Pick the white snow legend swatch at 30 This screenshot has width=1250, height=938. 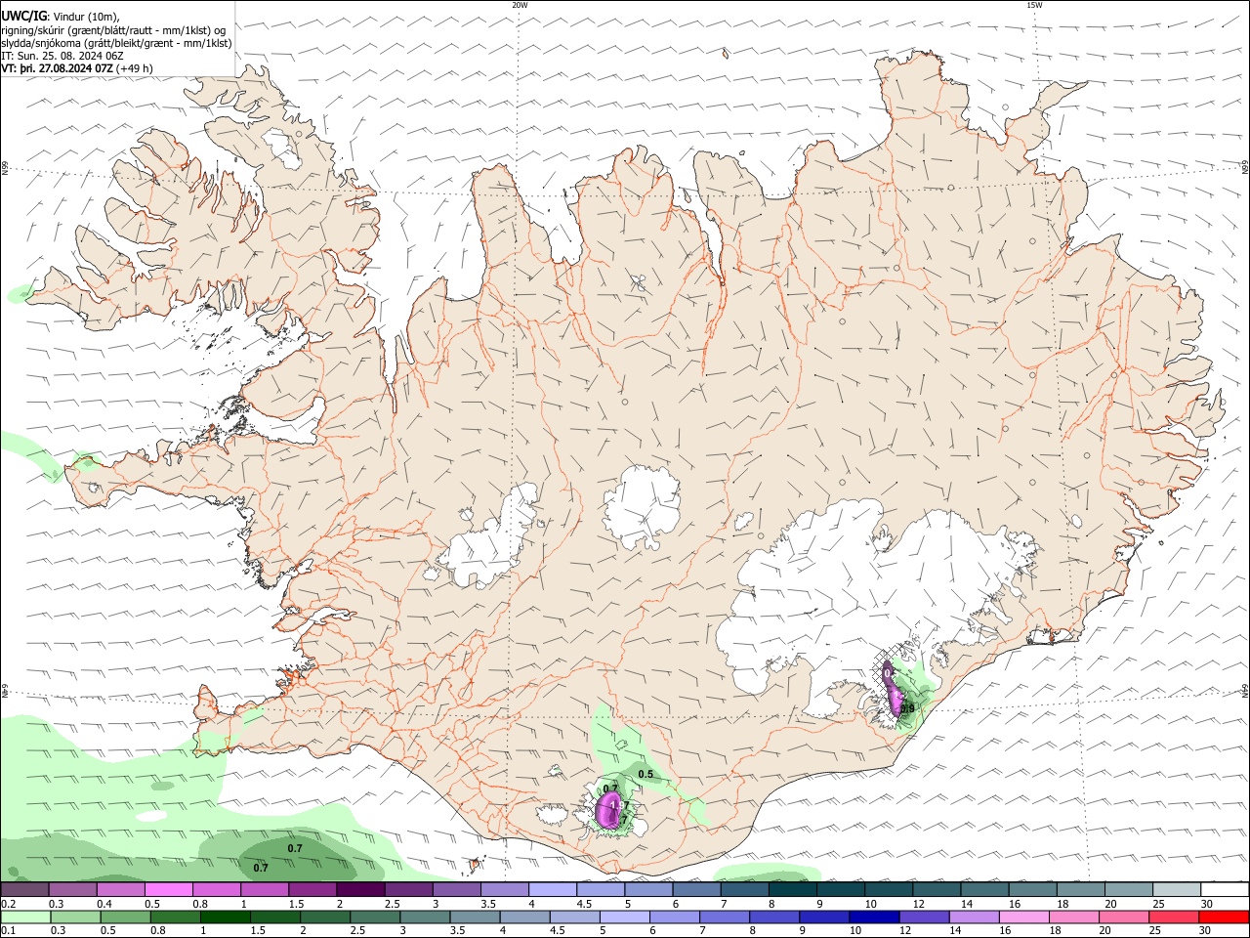click(1225, 890)
